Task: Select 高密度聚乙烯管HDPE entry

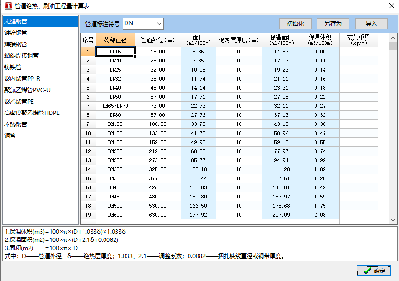Action: (32, 113)
